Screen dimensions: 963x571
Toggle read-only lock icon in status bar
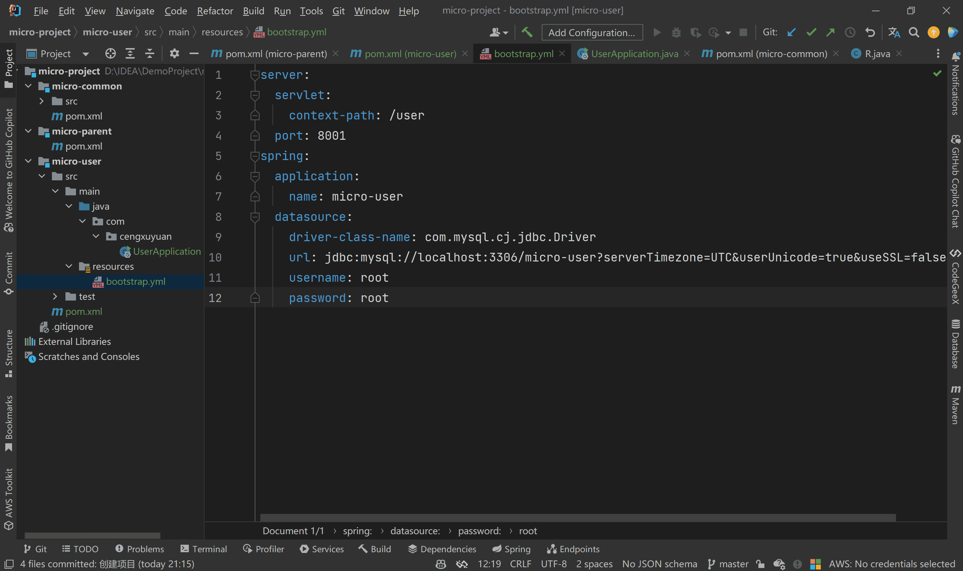pyautogui.click(x=760, y=564)
